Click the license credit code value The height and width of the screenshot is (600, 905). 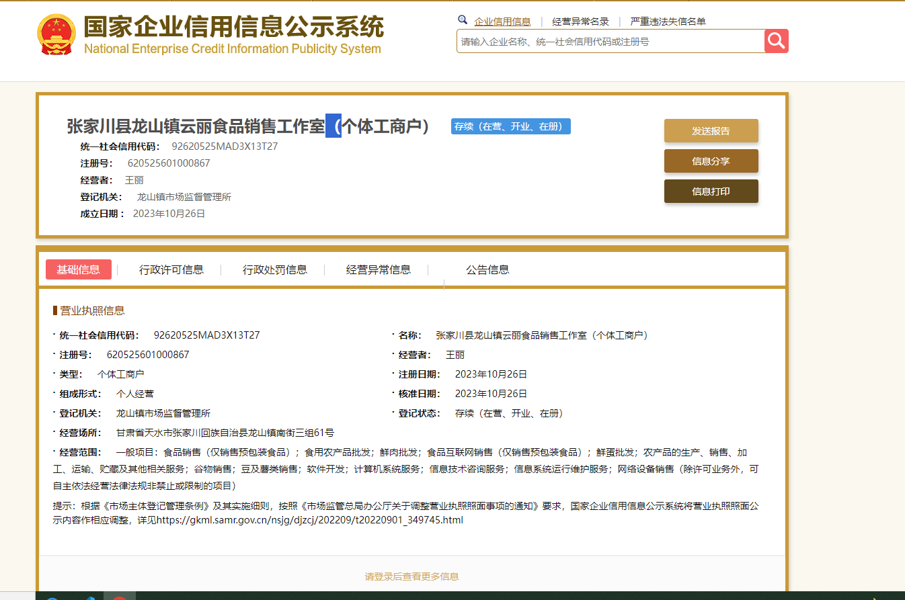pos(206,335)
